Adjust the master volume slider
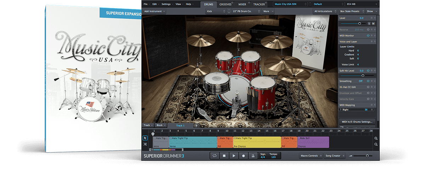The image size is (425, 172). (367, 156)
